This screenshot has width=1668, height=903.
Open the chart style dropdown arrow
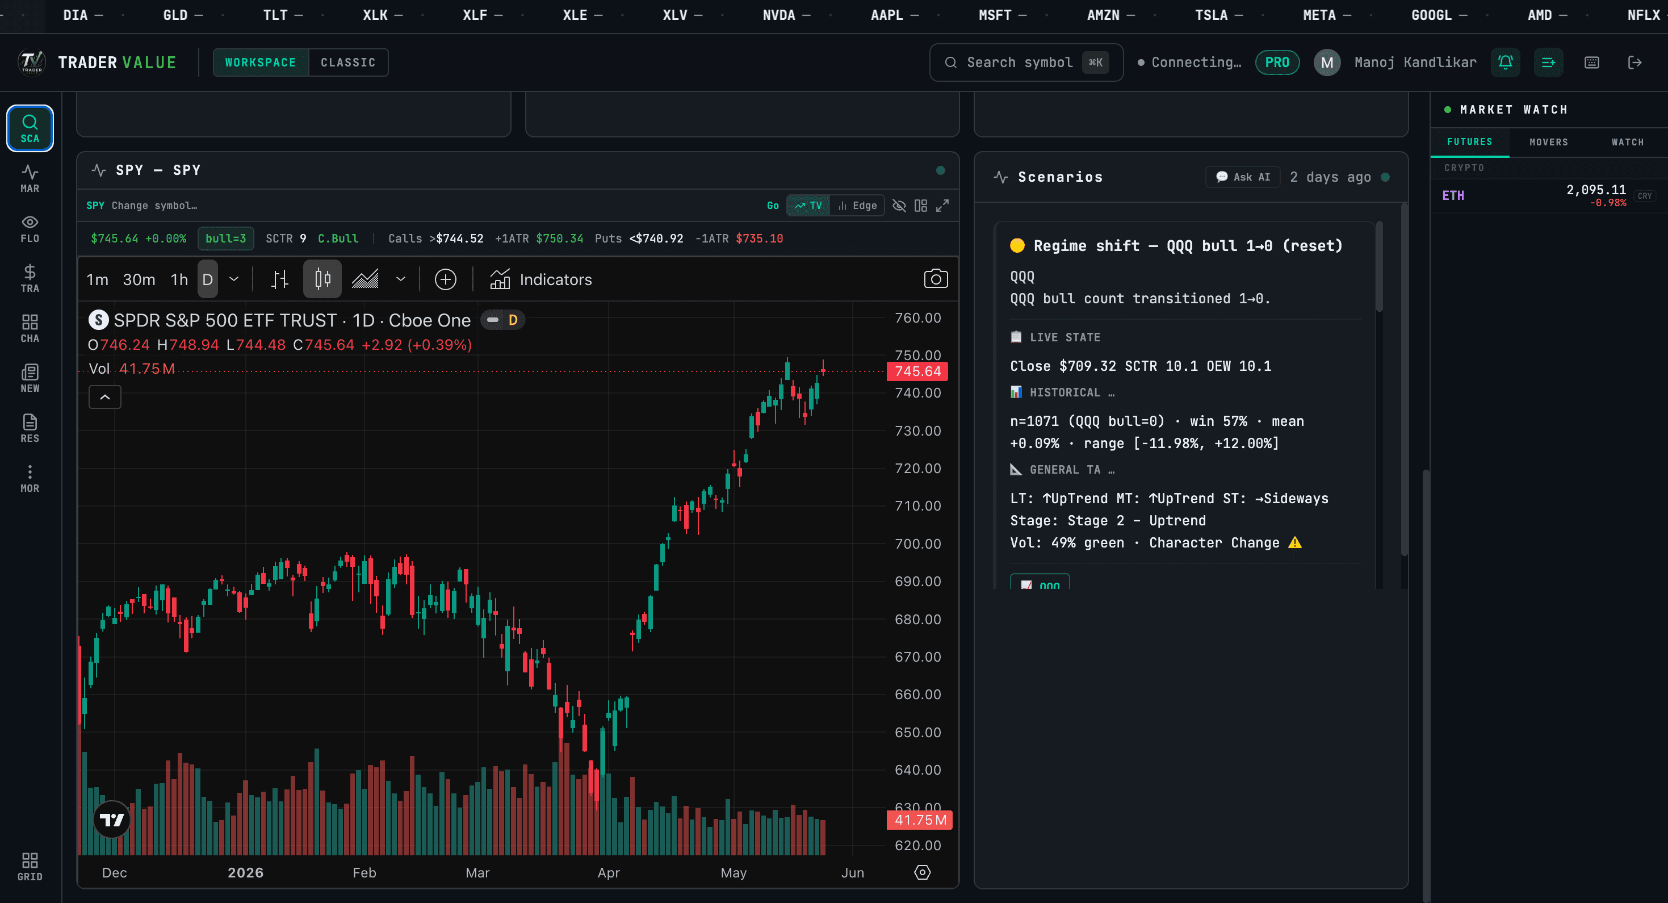(x=401, y=279)
